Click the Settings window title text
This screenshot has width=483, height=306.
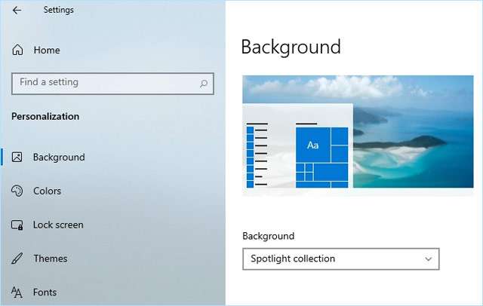(59, 10)
